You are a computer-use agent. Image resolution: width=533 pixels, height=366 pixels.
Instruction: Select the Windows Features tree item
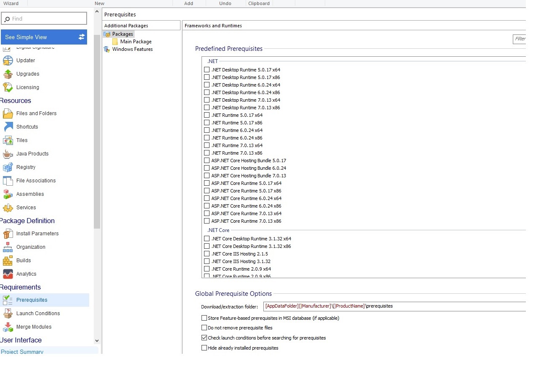[x=133, y=49]
